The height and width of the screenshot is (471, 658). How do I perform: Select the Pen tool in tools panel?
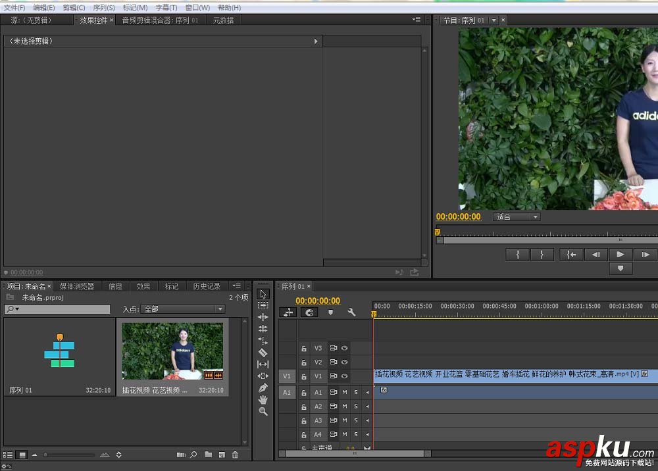pos(263,387)
